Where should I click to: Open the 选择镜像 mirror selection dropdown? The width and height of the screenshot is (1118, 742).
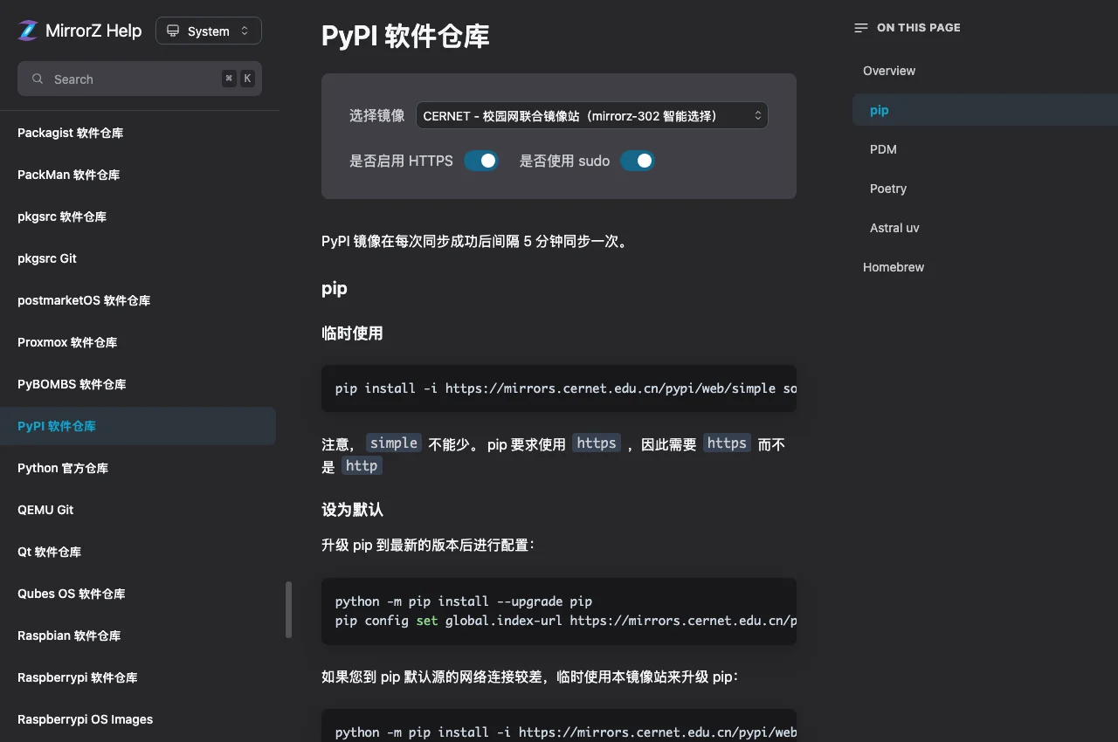click(591, 115)
